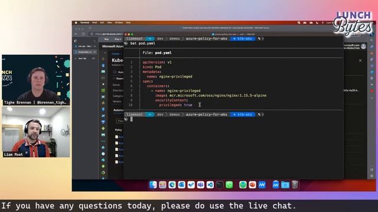Open Microsoft To Do checkmark Dock icon
Screen dimensions: 378x212
click(191, 184)
